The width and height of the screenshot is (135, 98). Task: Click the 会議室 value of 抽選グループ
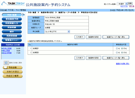66,28
